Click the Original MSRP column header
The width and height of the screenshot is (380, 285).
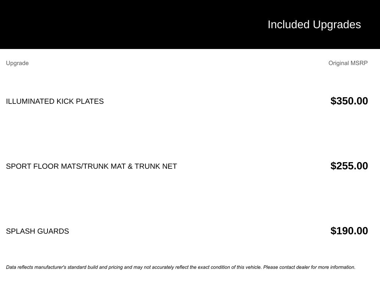(348, 63)
